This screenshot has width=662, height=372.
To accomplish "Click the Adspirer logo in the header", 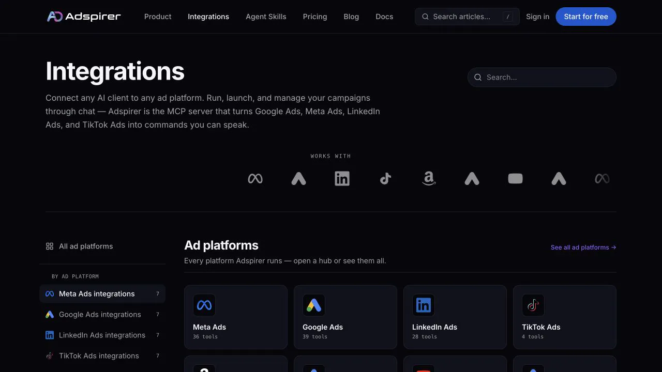I will pyautogui.click(x=84, y=17).
